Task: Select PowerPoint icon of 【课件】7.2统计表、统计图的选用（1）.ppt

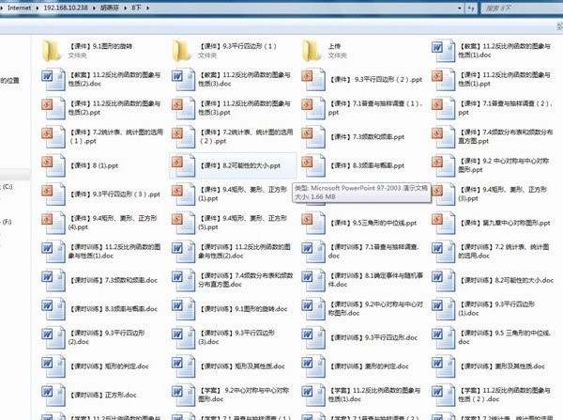Action: tap(53, 137)
